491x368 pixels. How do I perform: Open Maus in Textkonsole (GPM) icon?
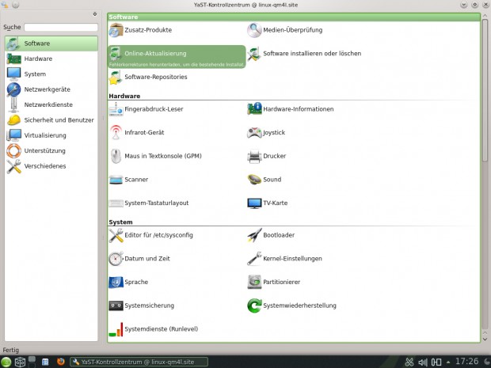click(x=116, y=156)
